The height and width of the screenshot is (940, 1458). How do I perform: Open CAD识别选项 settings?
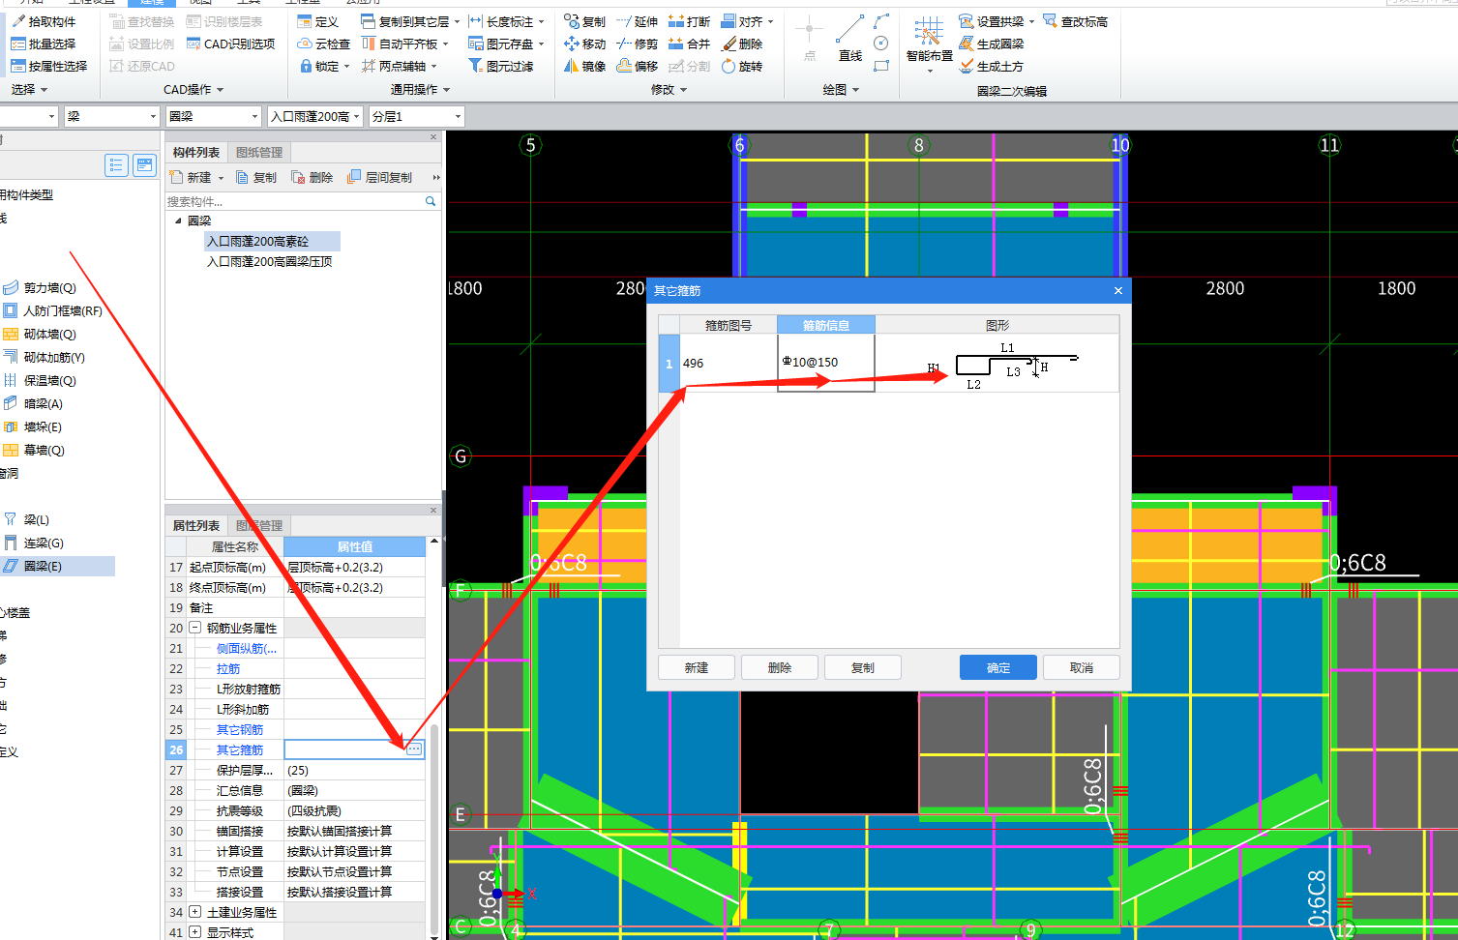tap(231, 44)
